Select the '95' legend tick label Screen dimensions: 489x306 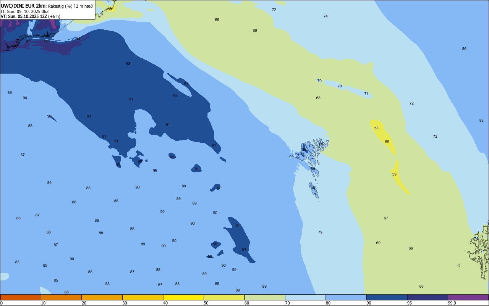(409, 303)
